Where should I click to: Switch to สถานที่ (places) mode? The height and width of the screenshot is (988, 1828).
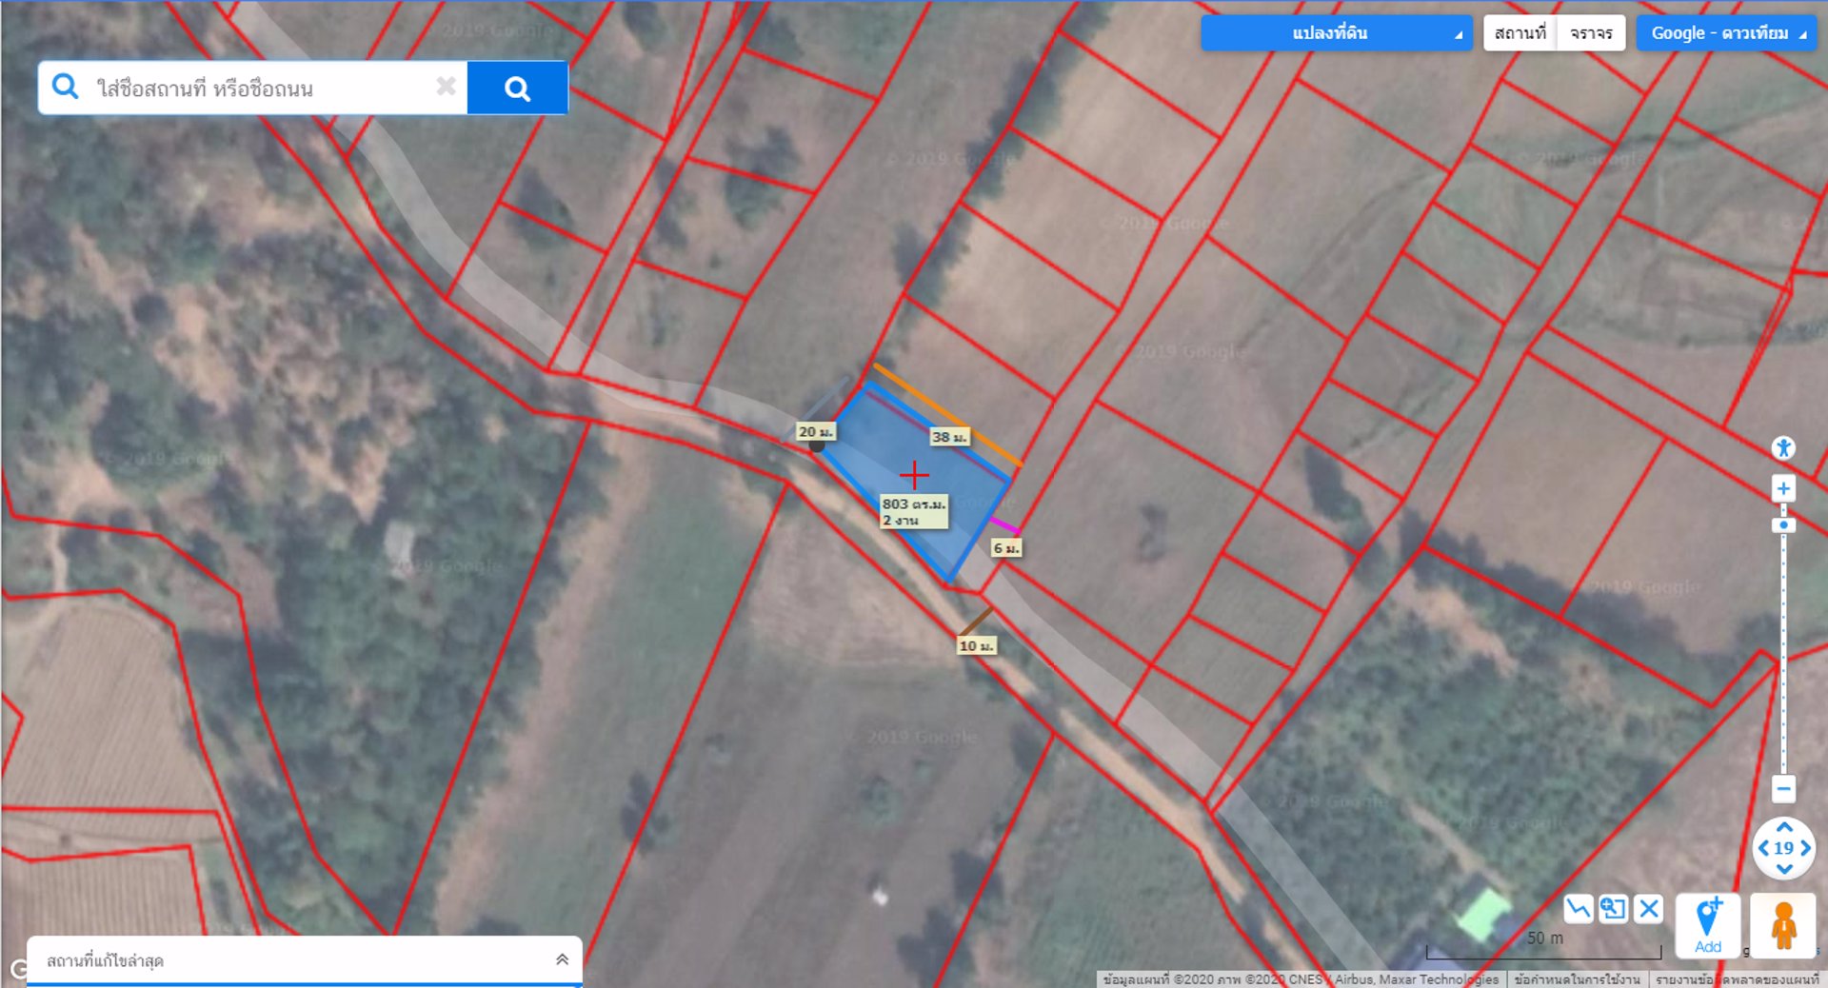(1520, 32)
